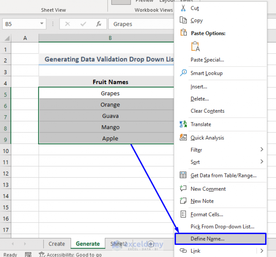Image resolution: width=276 pixels, height=257 pixels.
Task: Choose Paste Special... menu entry
Action: pyautogui.click(x=207, y=60)
